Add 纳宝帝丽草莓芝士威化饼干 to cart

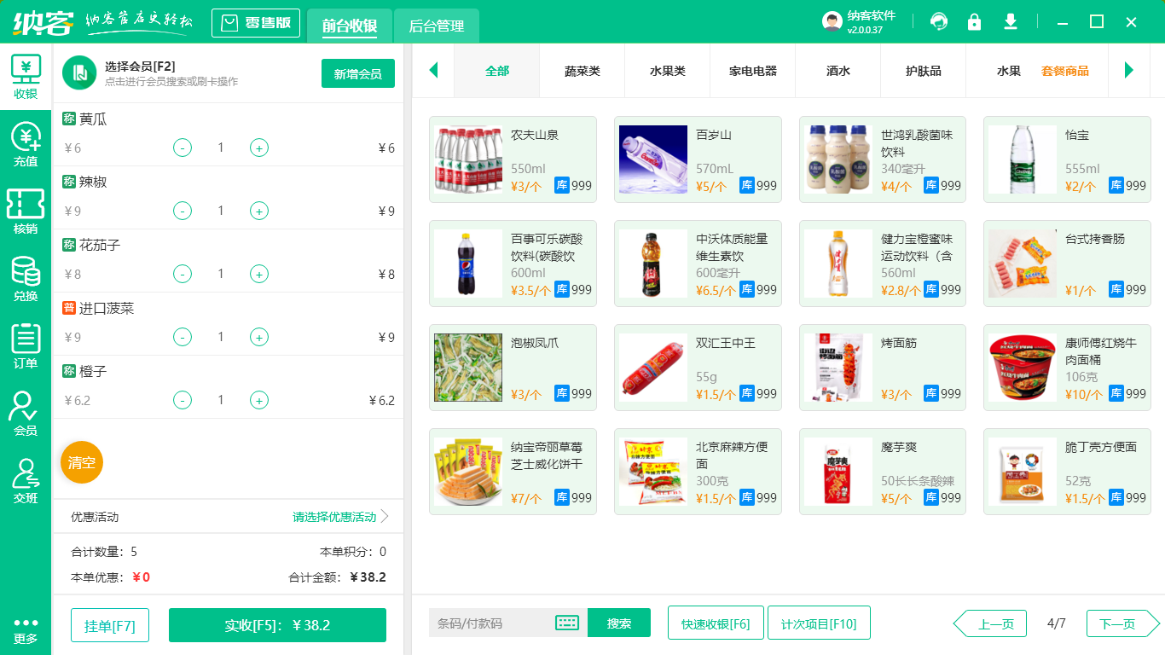tap(513, 472)
